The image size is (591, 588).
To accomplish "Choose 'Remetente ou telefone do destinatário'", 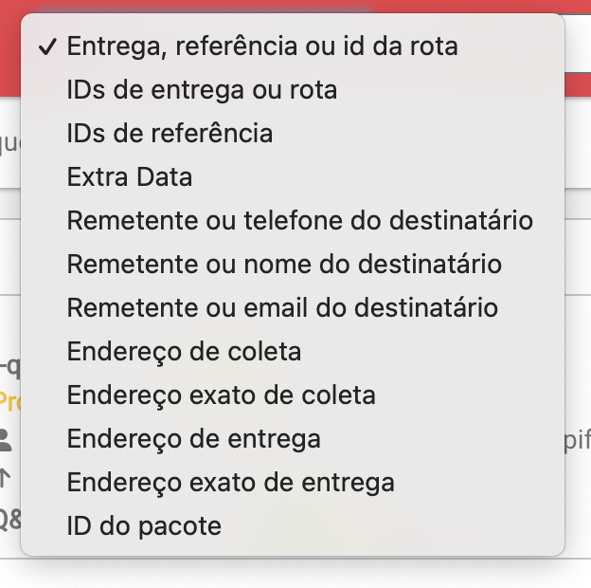I will tap(293, 221).
